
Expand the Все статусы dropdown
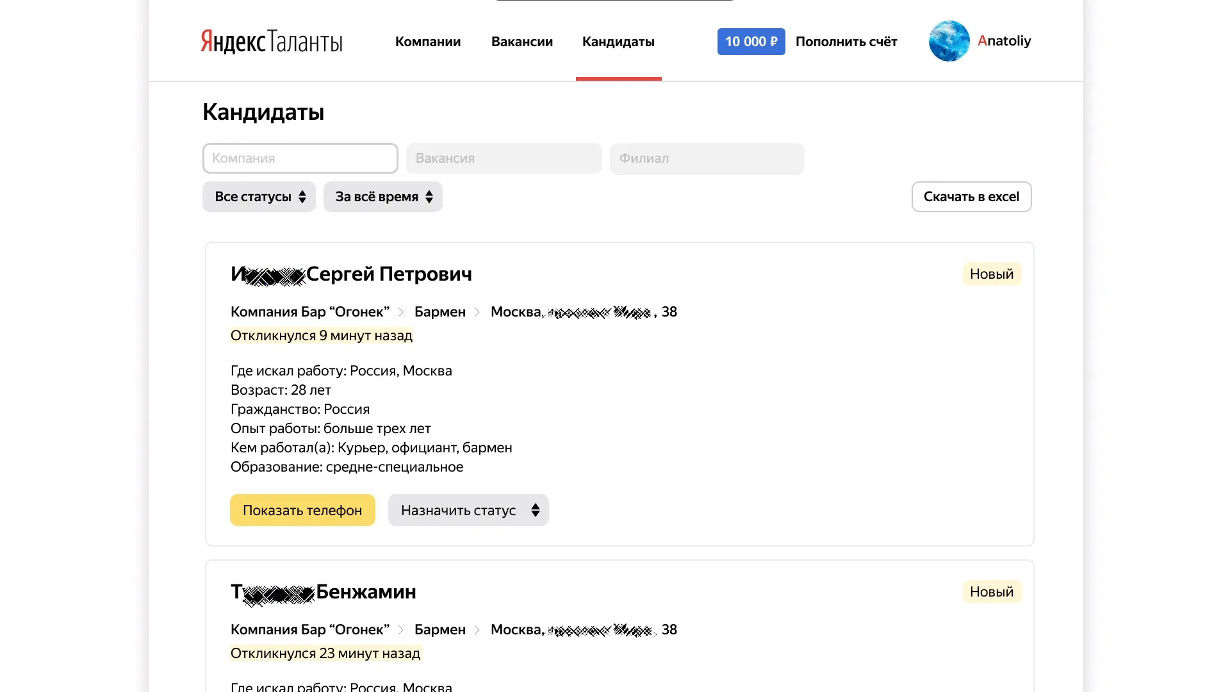click(259, 197)
